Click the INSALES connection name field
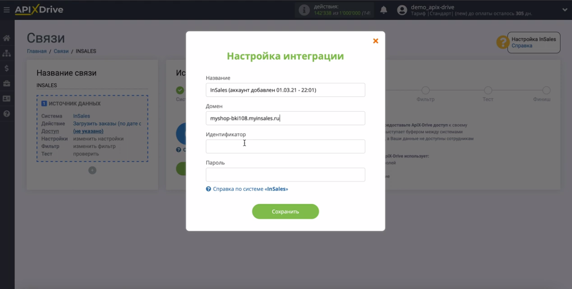Viewport: 572px width, 289px height. click(x=92, y=86)
